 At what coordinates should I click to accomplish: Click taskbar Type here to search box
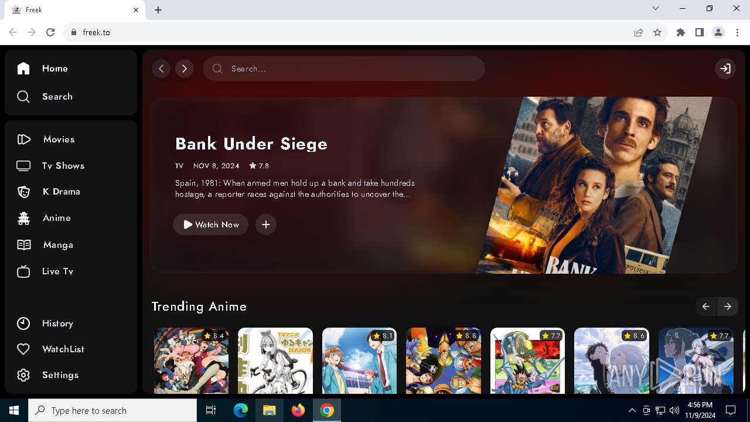click(112, 410)
